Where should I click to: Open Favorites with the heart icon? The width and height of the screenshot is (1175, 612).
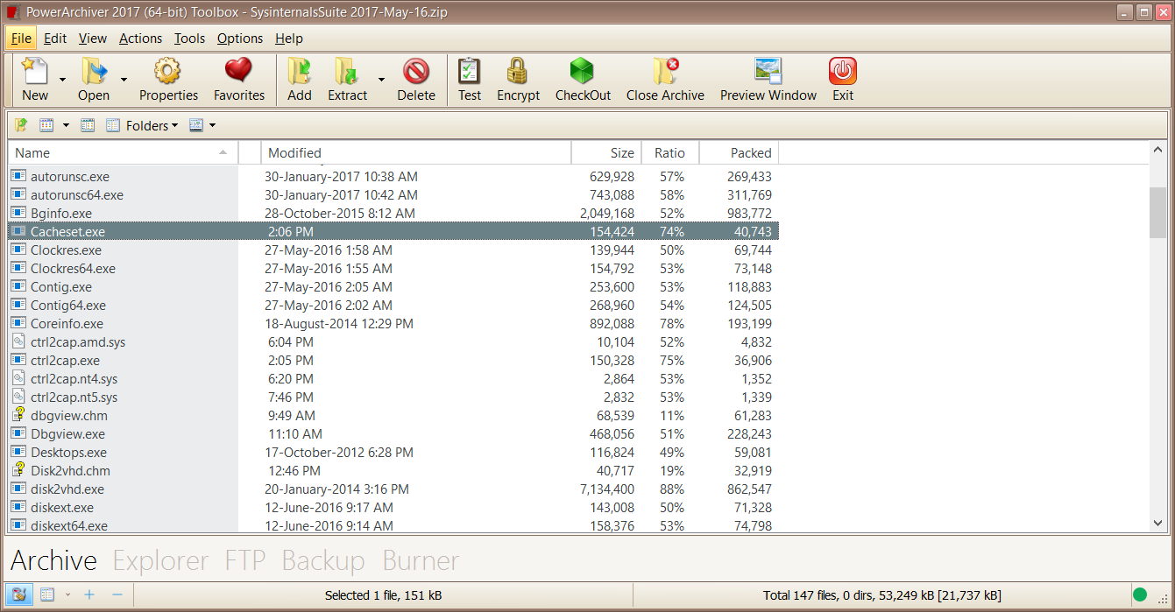238,71
